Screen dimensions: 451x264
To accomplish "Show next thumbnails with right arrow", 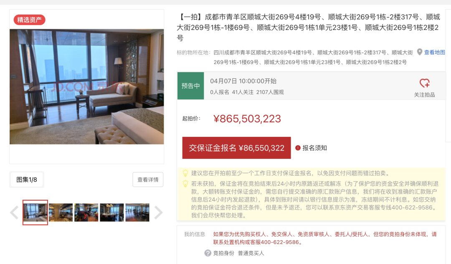I will [158, 213].
